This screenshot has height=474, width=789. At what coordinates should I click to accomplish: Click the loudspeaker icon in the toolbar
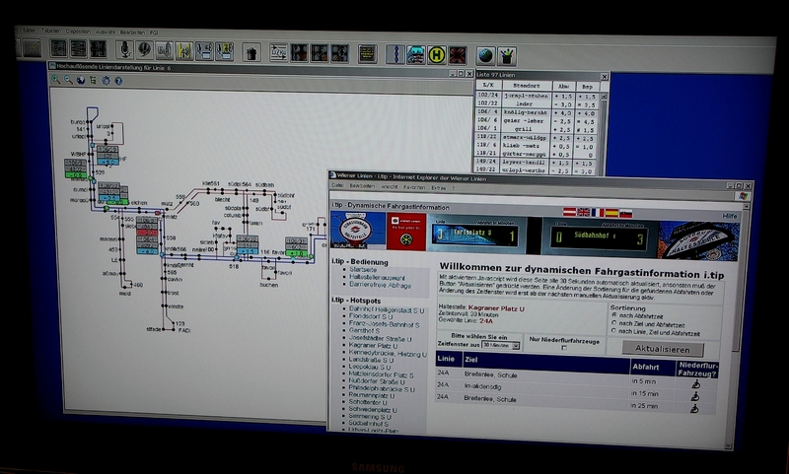point(164,50)
